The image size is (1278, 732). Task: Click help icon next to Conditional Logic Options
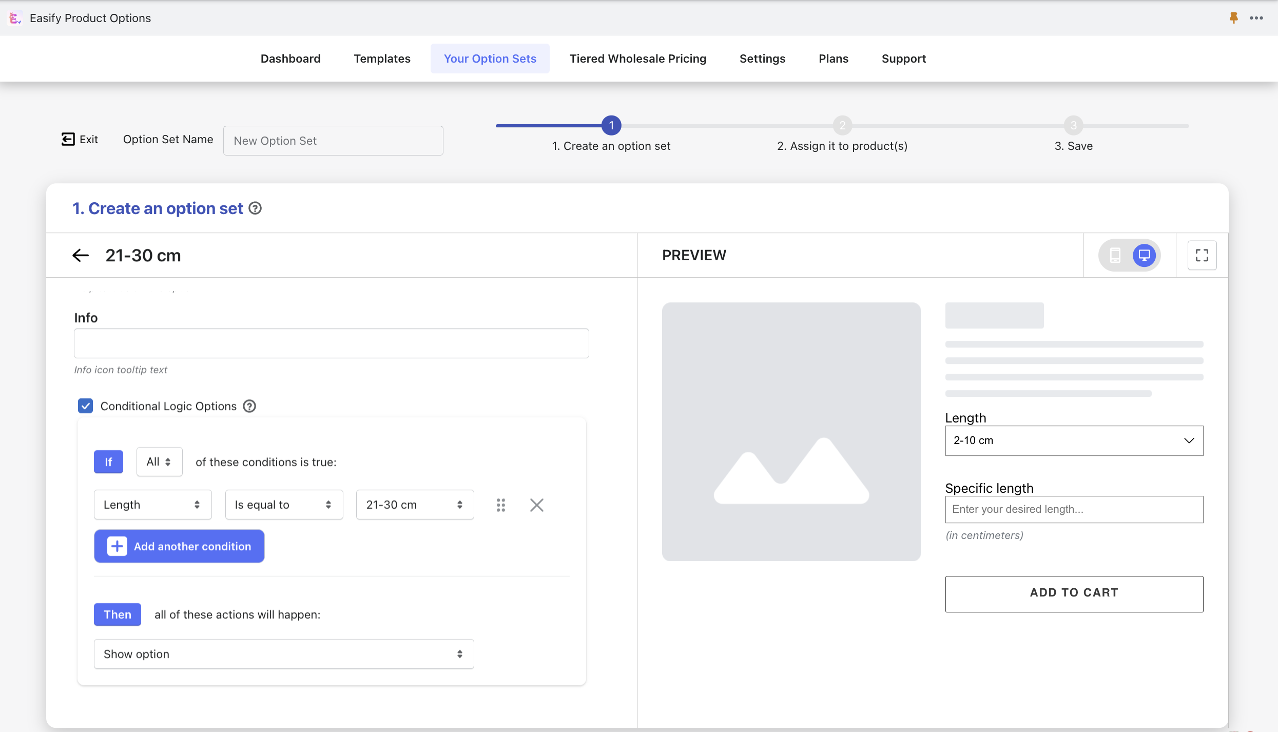tap(249, 406)
